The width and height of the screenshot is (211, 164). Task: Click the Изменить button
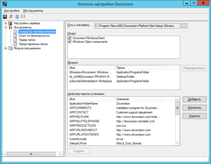point(195,108)
